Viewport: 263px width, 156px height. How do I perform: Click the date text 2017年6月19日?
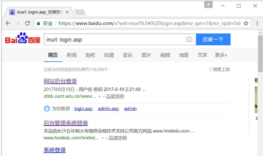(59, 90)
